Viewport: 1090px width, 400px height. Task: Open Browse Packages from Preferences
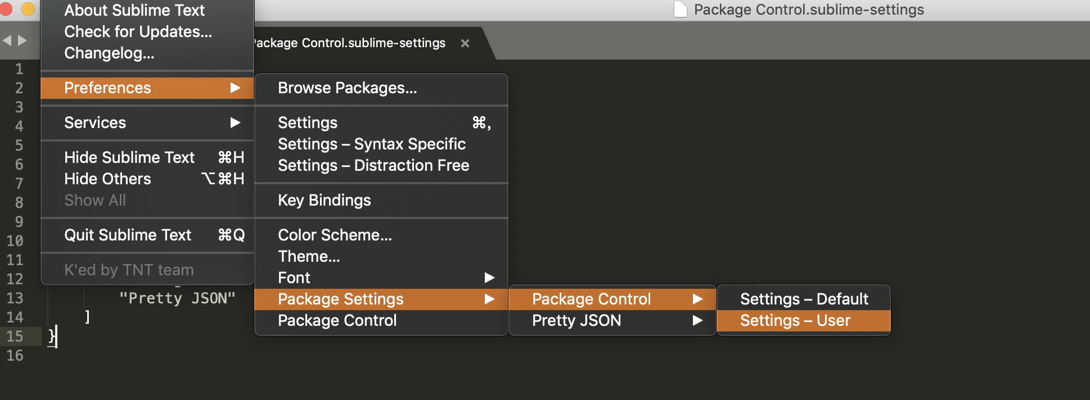[381, 88]
